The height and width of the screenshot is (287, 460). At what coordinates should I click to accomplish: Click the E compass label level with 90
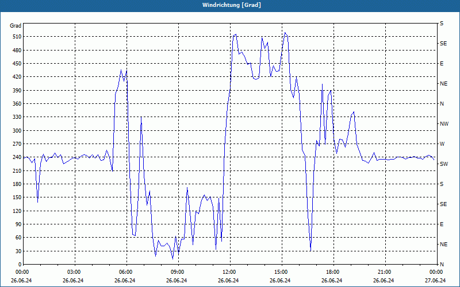442,224
